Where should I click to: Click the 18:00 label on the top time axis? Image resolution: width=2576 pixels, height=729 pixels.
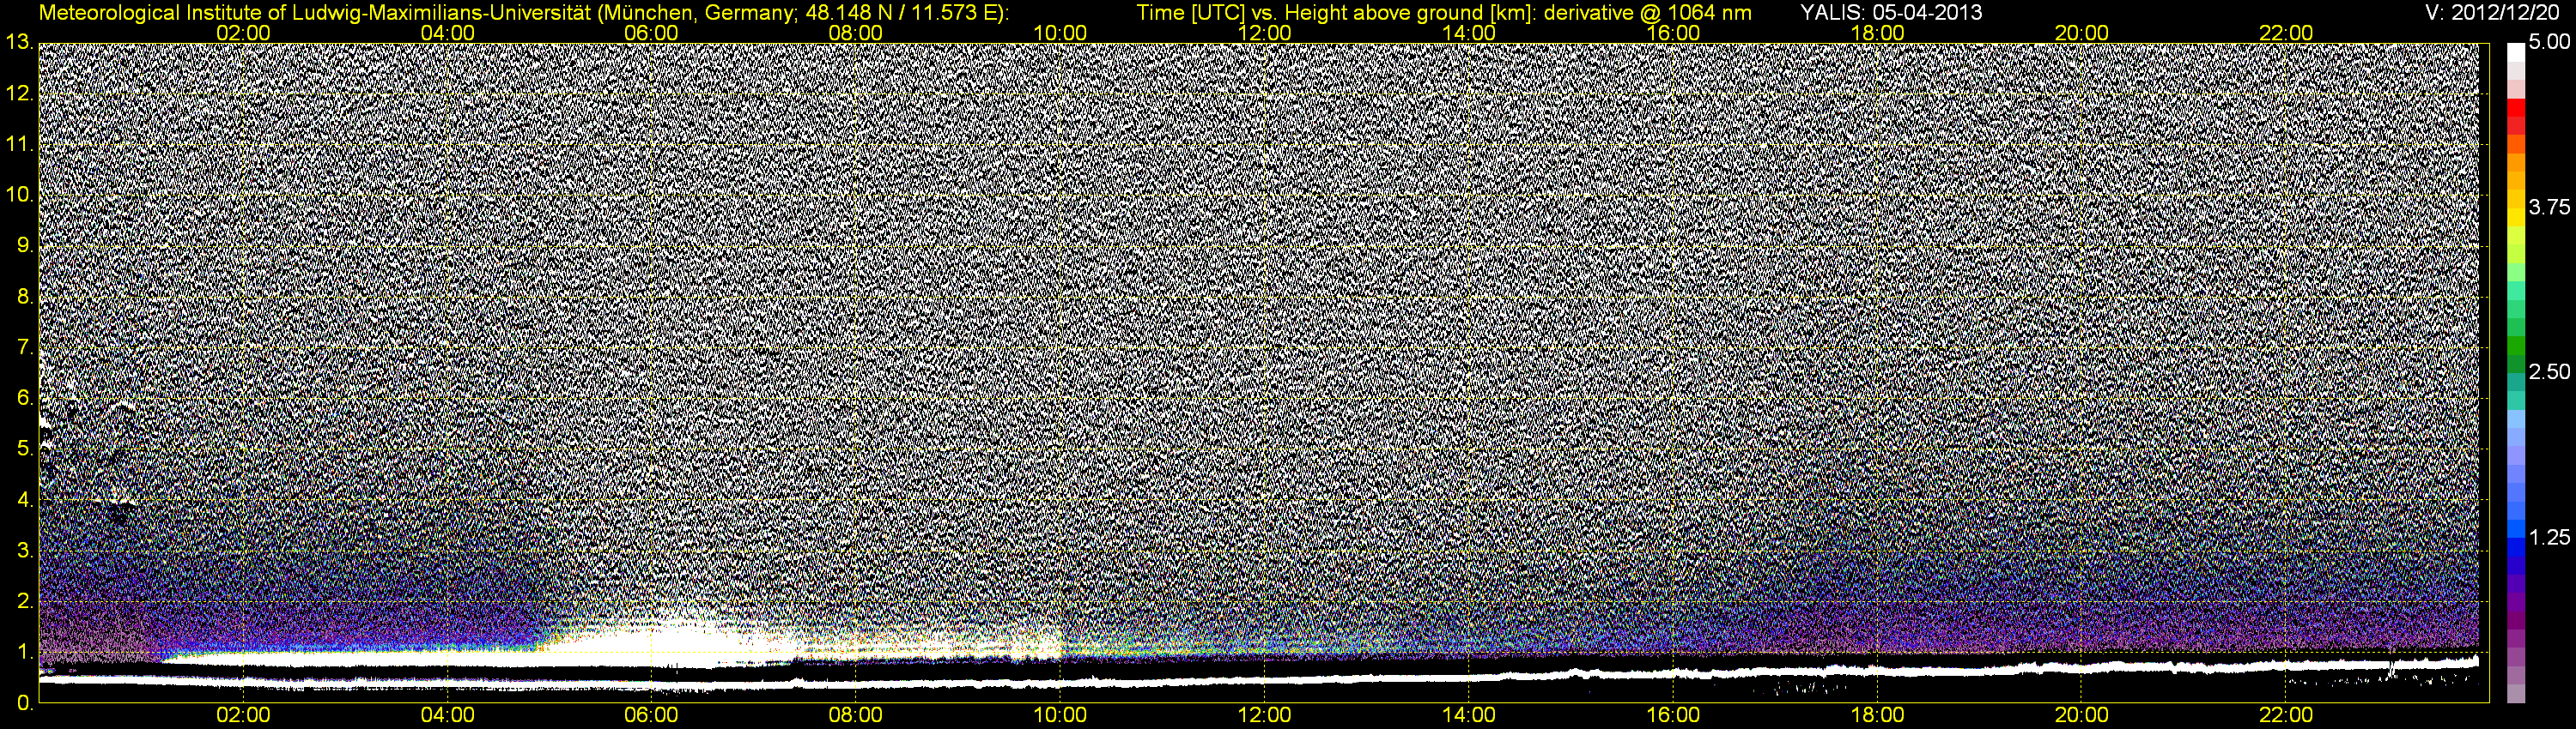(1877, 33)
